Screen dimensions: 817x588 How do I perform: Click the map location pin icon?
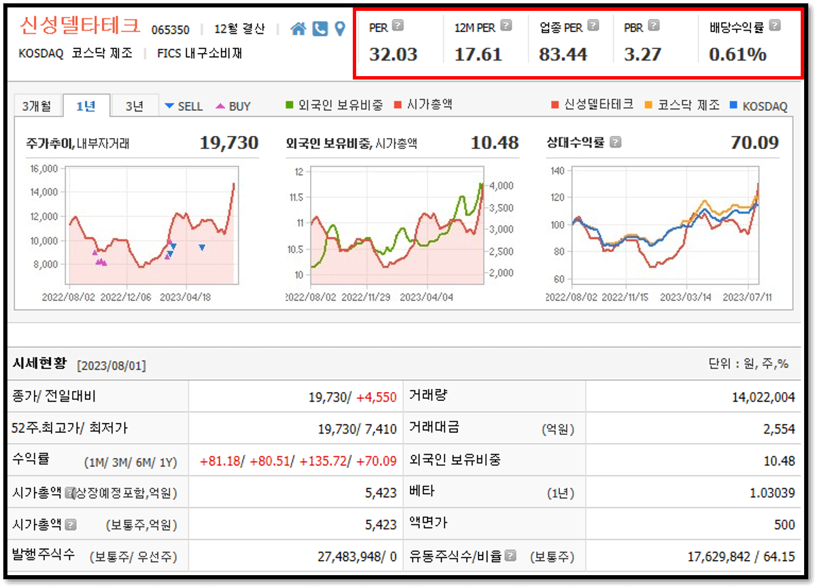[340, 29]
